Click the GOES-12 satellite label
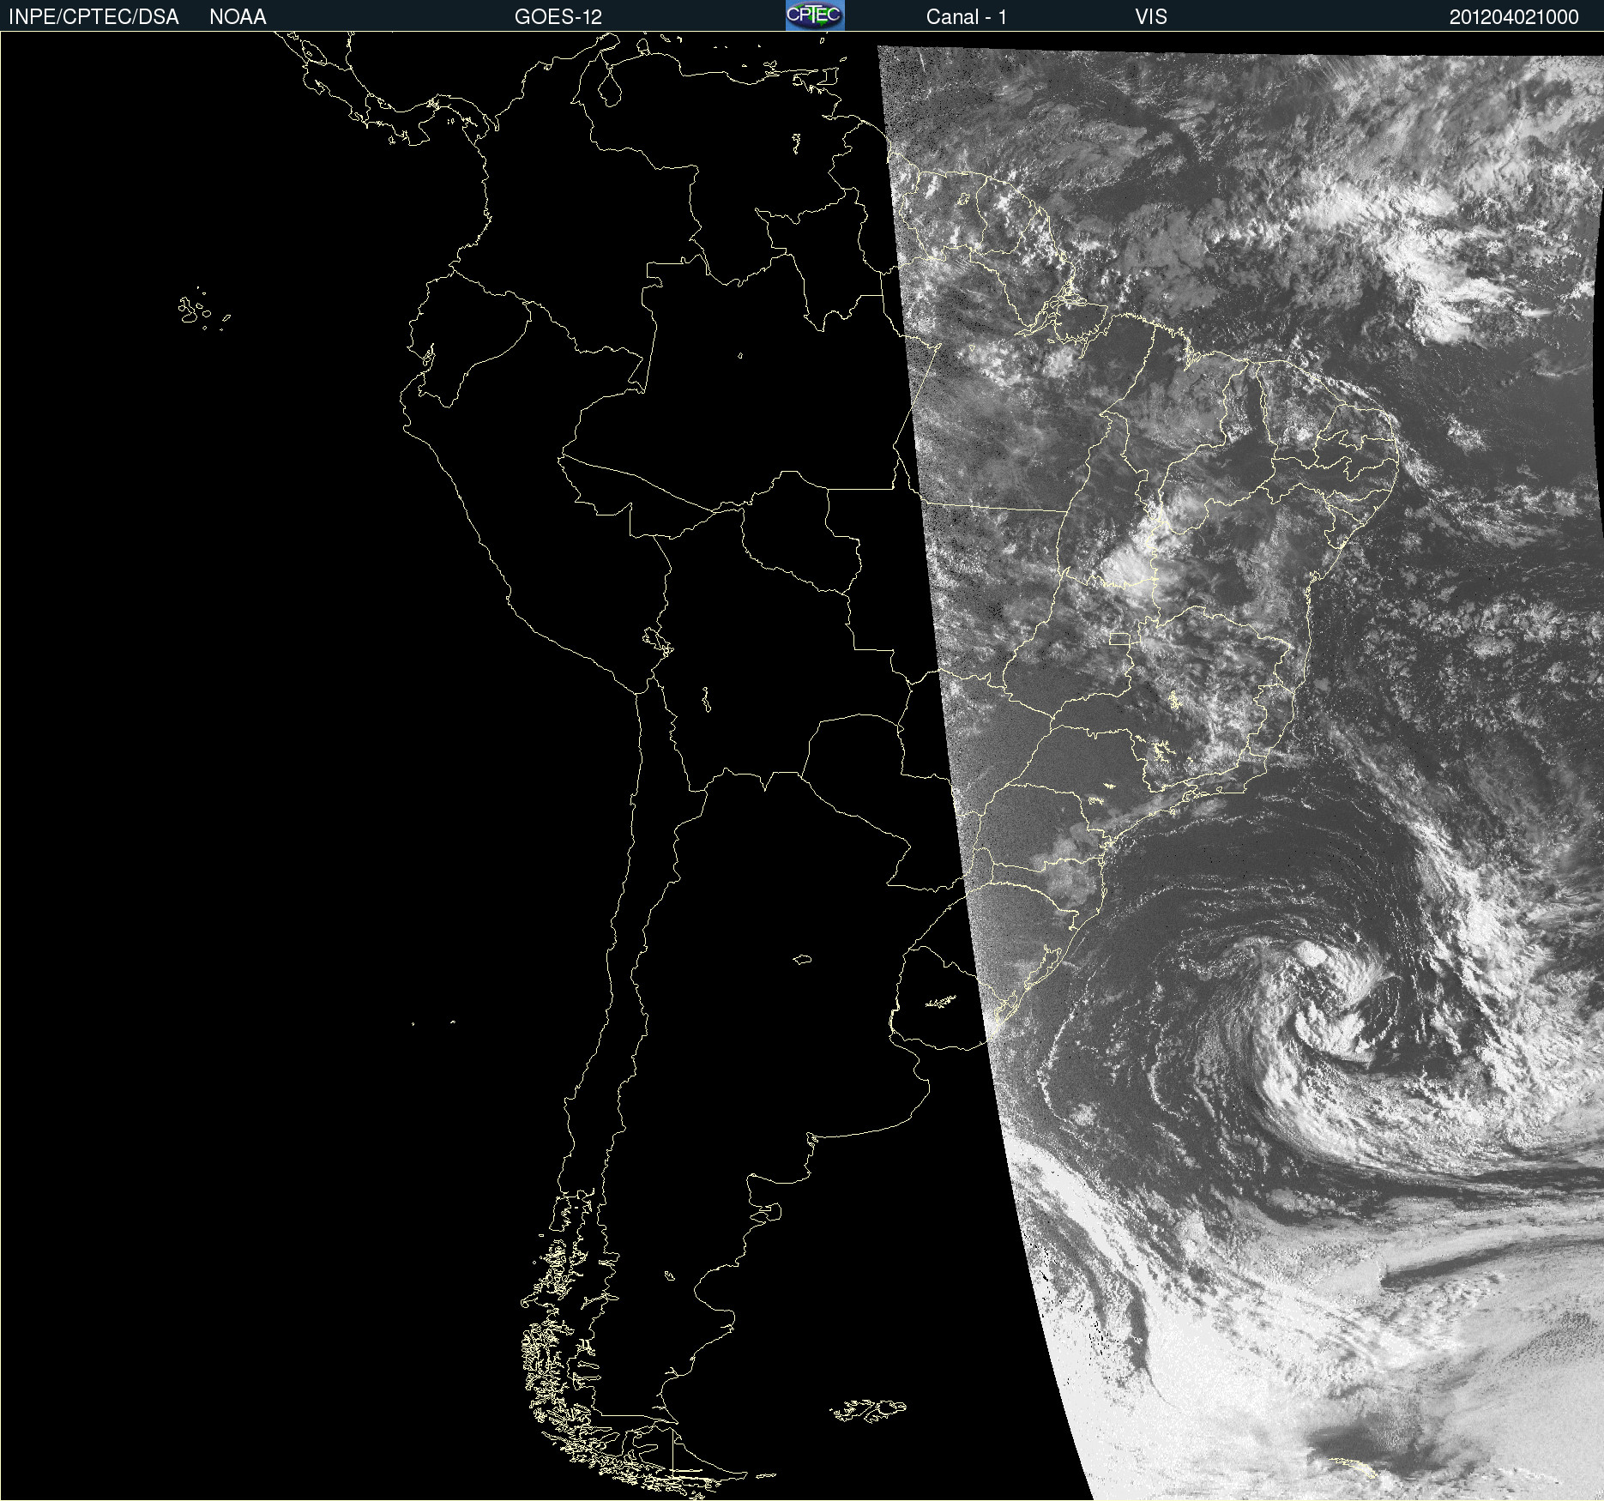 (558, 17)
